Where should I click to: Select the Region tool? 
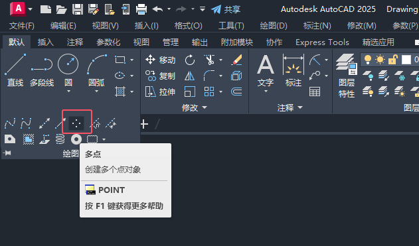point(10,139)
